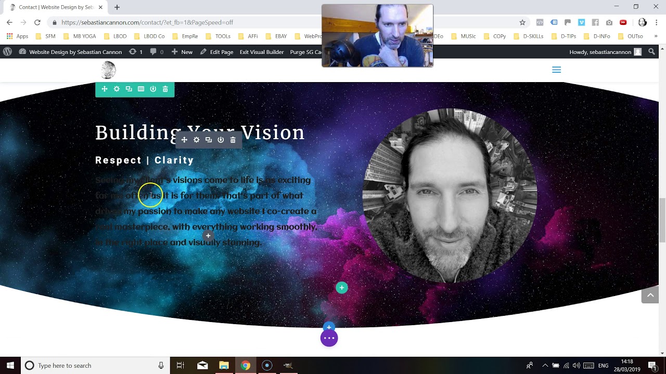Screen dimensions: 666x374
Task: Show hidden system tray icons
Action: pyautogui.click(x=545, y=366)
